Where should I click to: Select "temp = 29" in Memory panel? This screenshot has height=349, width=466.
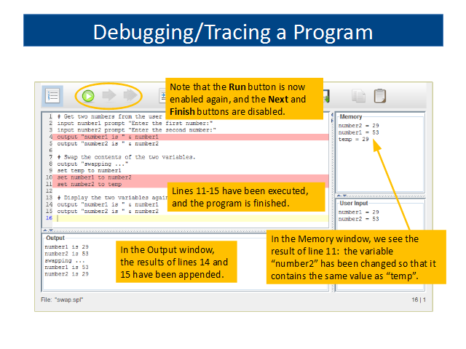click(353, 139)
